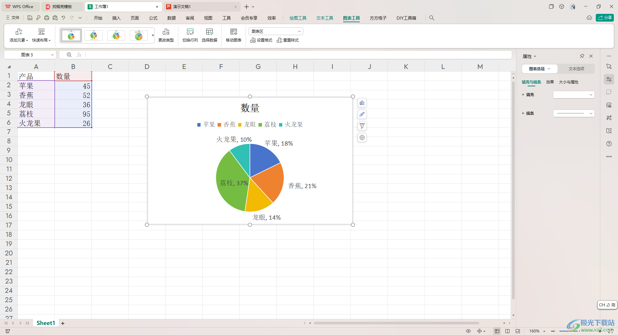The height and width of the screenshot is (335, 618).
Task: Click the Print Preview icon
Action: (55, 18)
